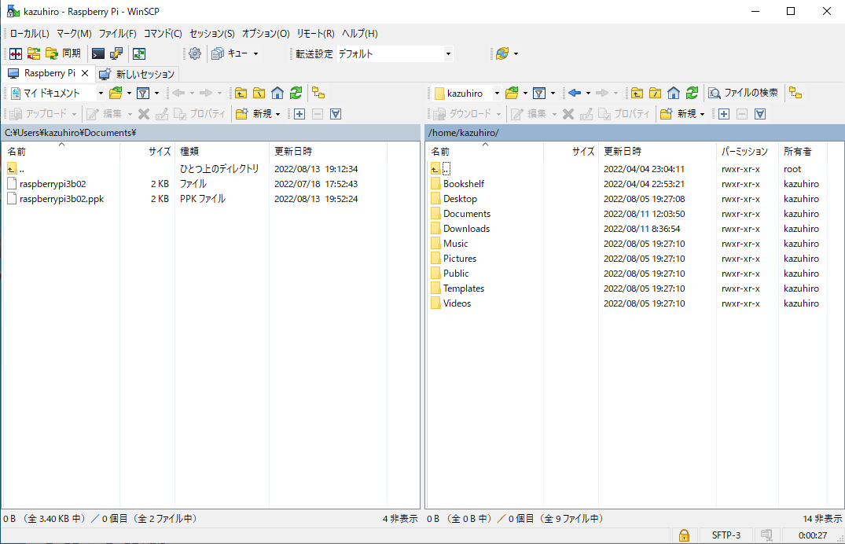Go to remote home directory icon

[x=673, y=94]
